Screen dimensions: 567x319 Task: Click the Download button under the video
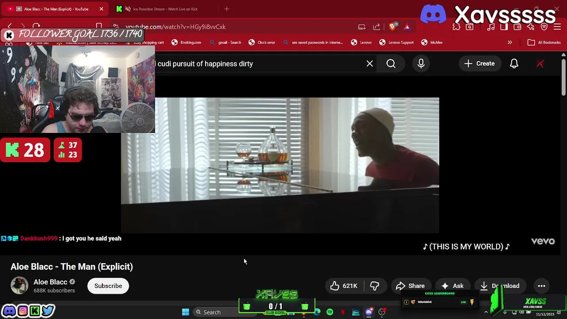[500, 286]
